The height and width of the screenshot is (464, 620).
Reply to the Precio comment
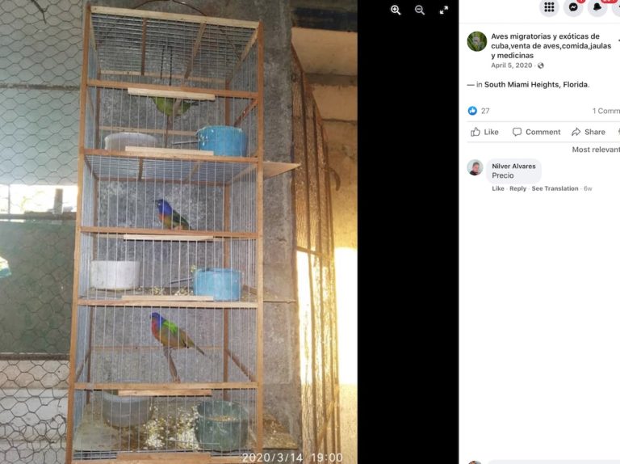click(x=517, y=188)
